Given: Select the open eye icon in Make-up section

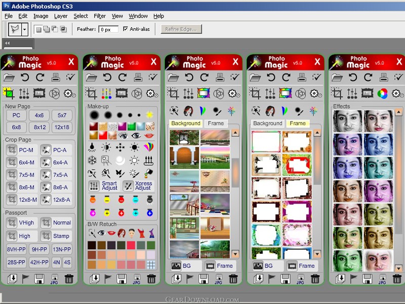Looking at the screenshot, I should (x=136, y=135).
